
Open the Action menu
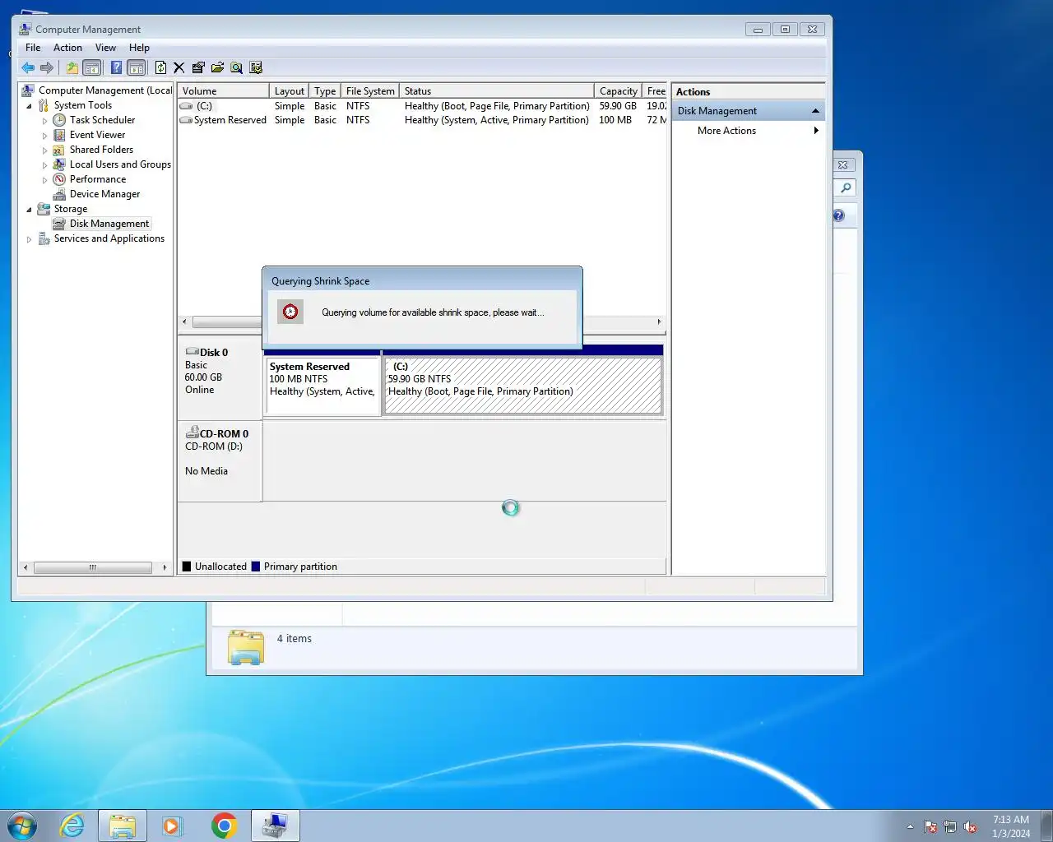click(x=67, y=48)
